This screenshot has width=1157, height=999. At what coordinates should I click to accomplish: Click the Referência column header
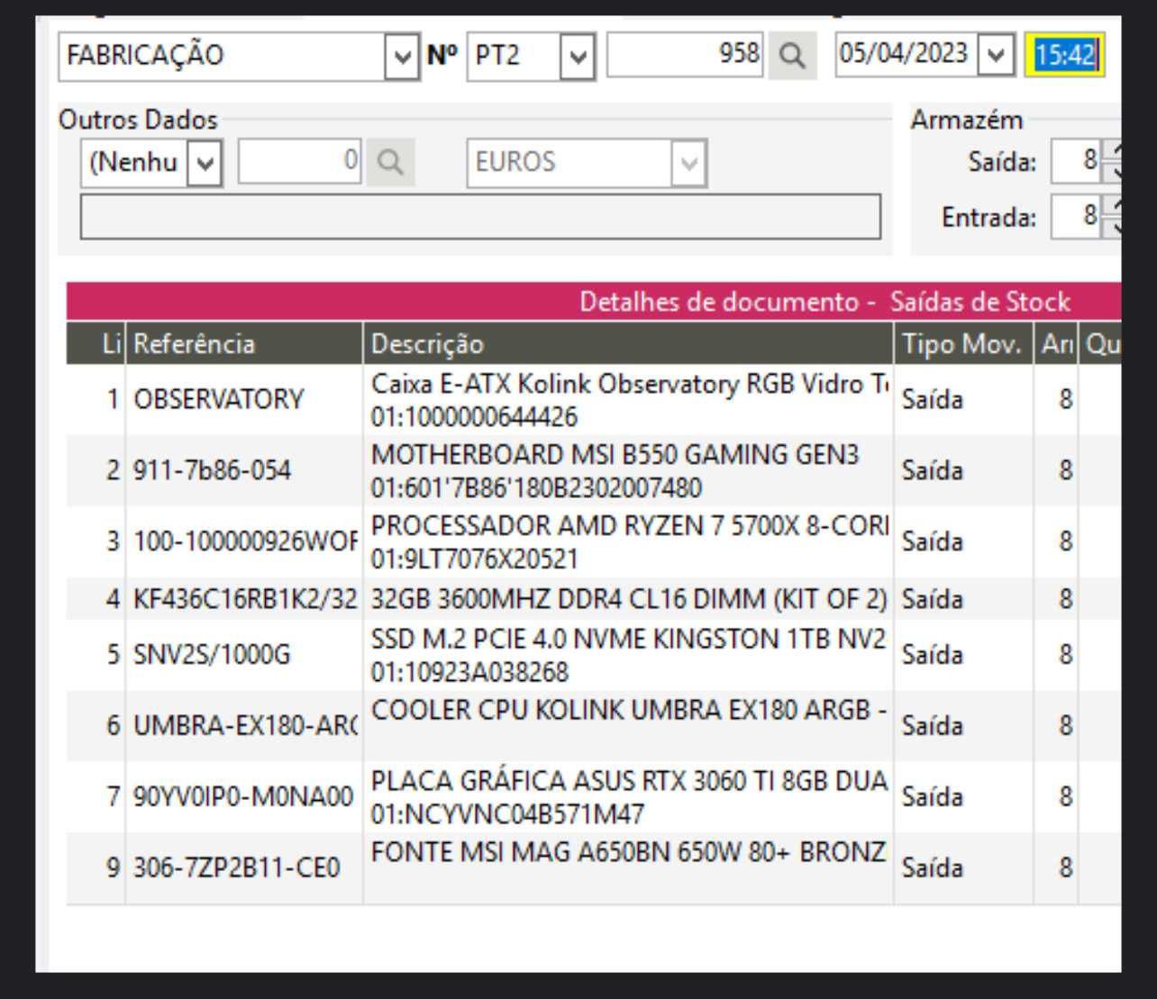[244, 343]
